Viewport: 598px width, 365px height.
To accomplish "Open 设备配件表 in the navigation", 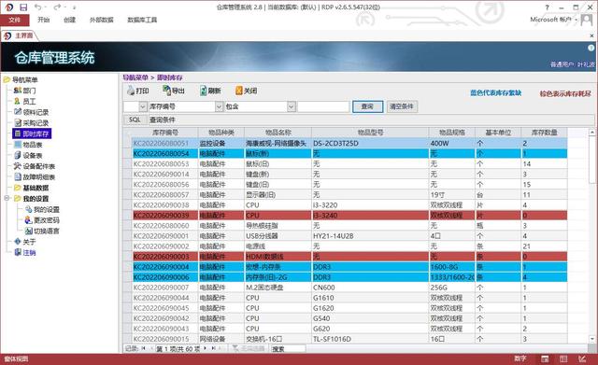I will tap(35, 166).
